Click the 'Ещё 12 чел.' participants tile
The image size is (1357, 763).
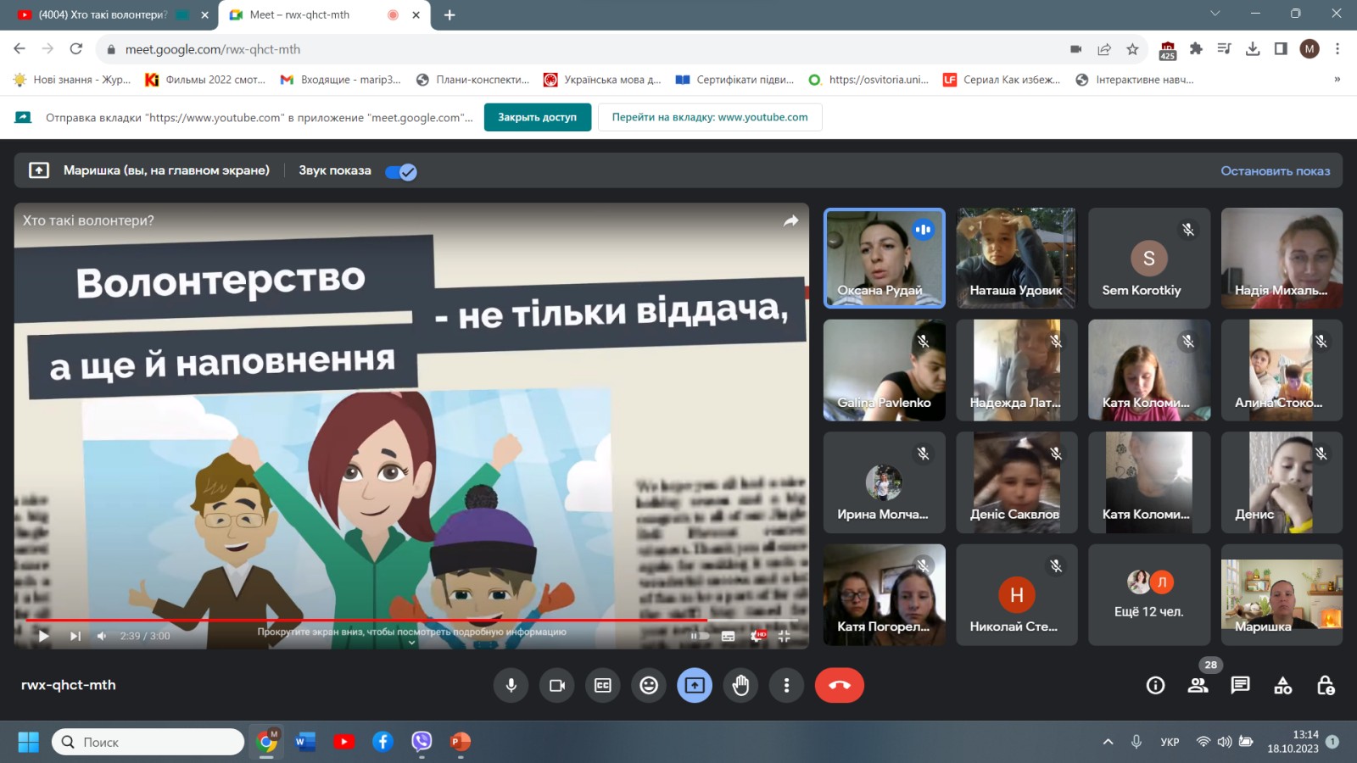1149,595
